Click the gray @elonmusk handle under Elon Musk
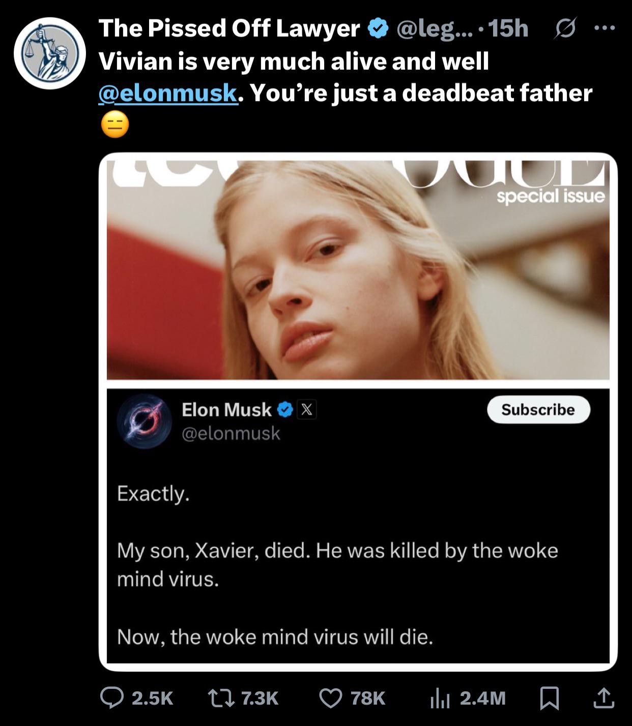The width and height of the screenshot is (632, 726). [x=231, y=433]
